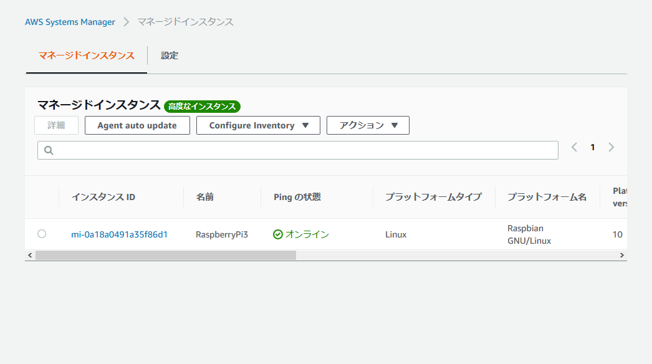The width and height of the screenshot is (652, 364).
Task: Open the Configure Inventory dropdown
Action: point(258,125)
